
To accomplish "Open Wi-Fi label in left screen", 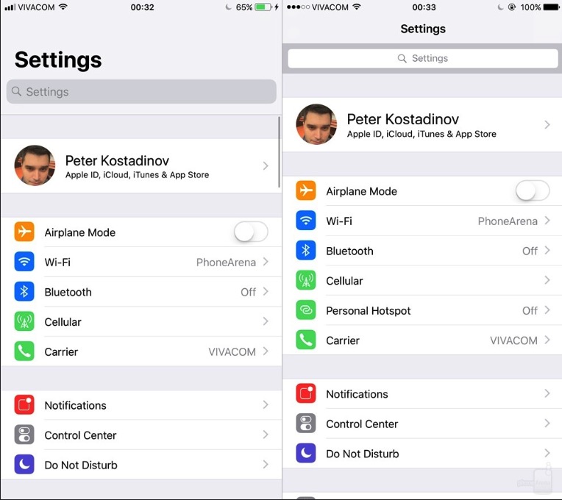I will coord(57,262).
